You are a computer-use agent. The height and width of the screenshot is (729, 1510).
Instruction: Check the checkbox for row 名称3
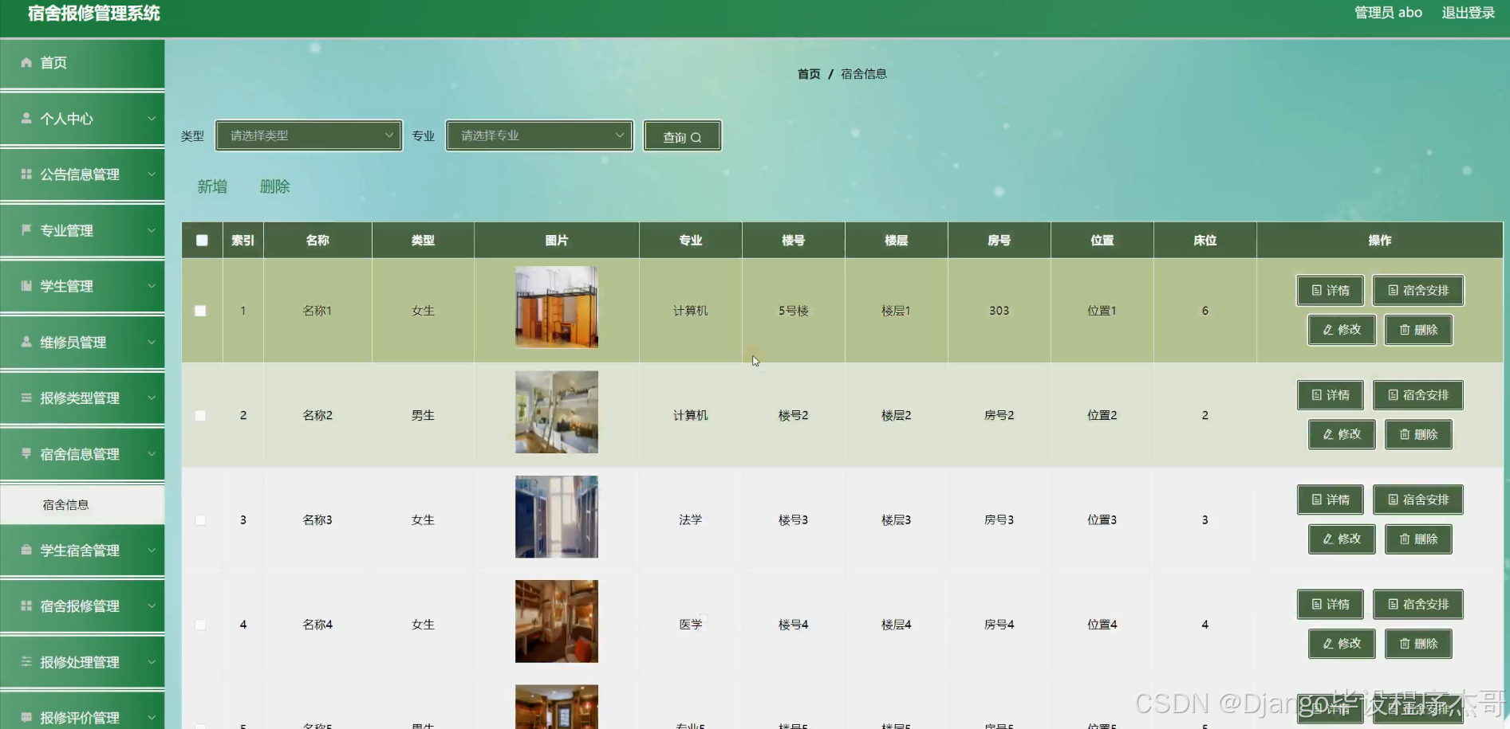[200, 519]
